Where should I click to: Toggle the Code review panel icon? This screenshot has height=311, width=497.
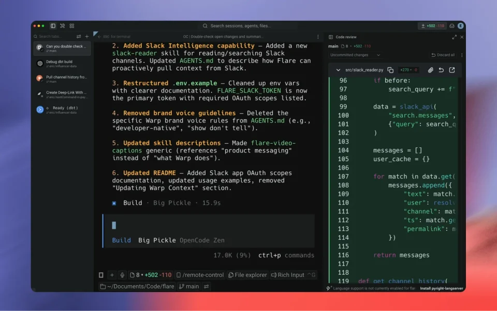[331, 37]
